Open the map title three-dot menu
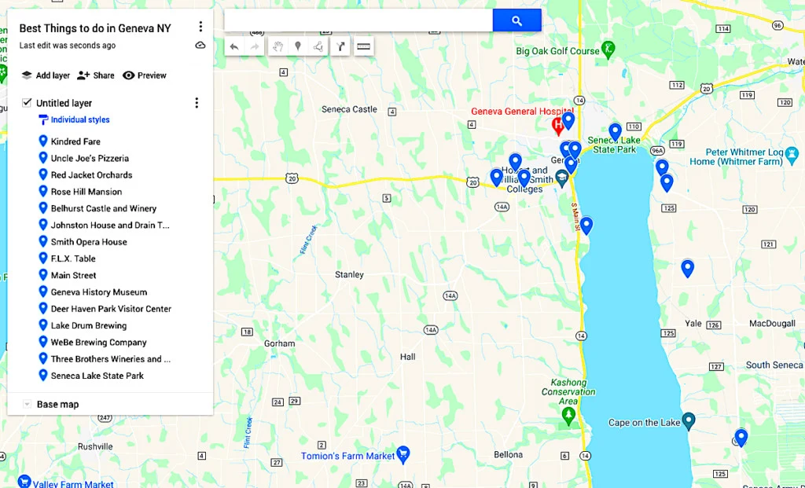The image size is (805, 488). [200, 26]
